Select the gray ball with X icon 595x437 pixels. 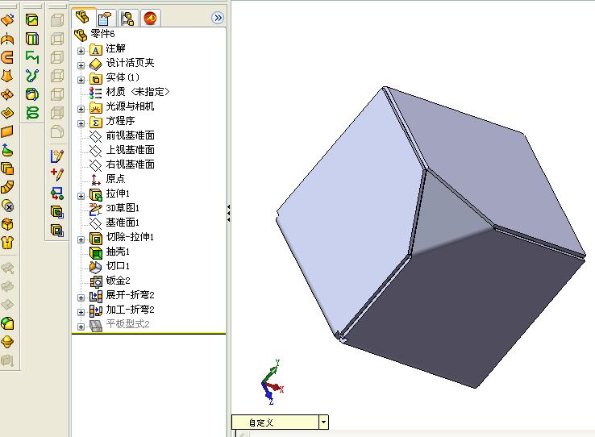click(x=7, y=206)
